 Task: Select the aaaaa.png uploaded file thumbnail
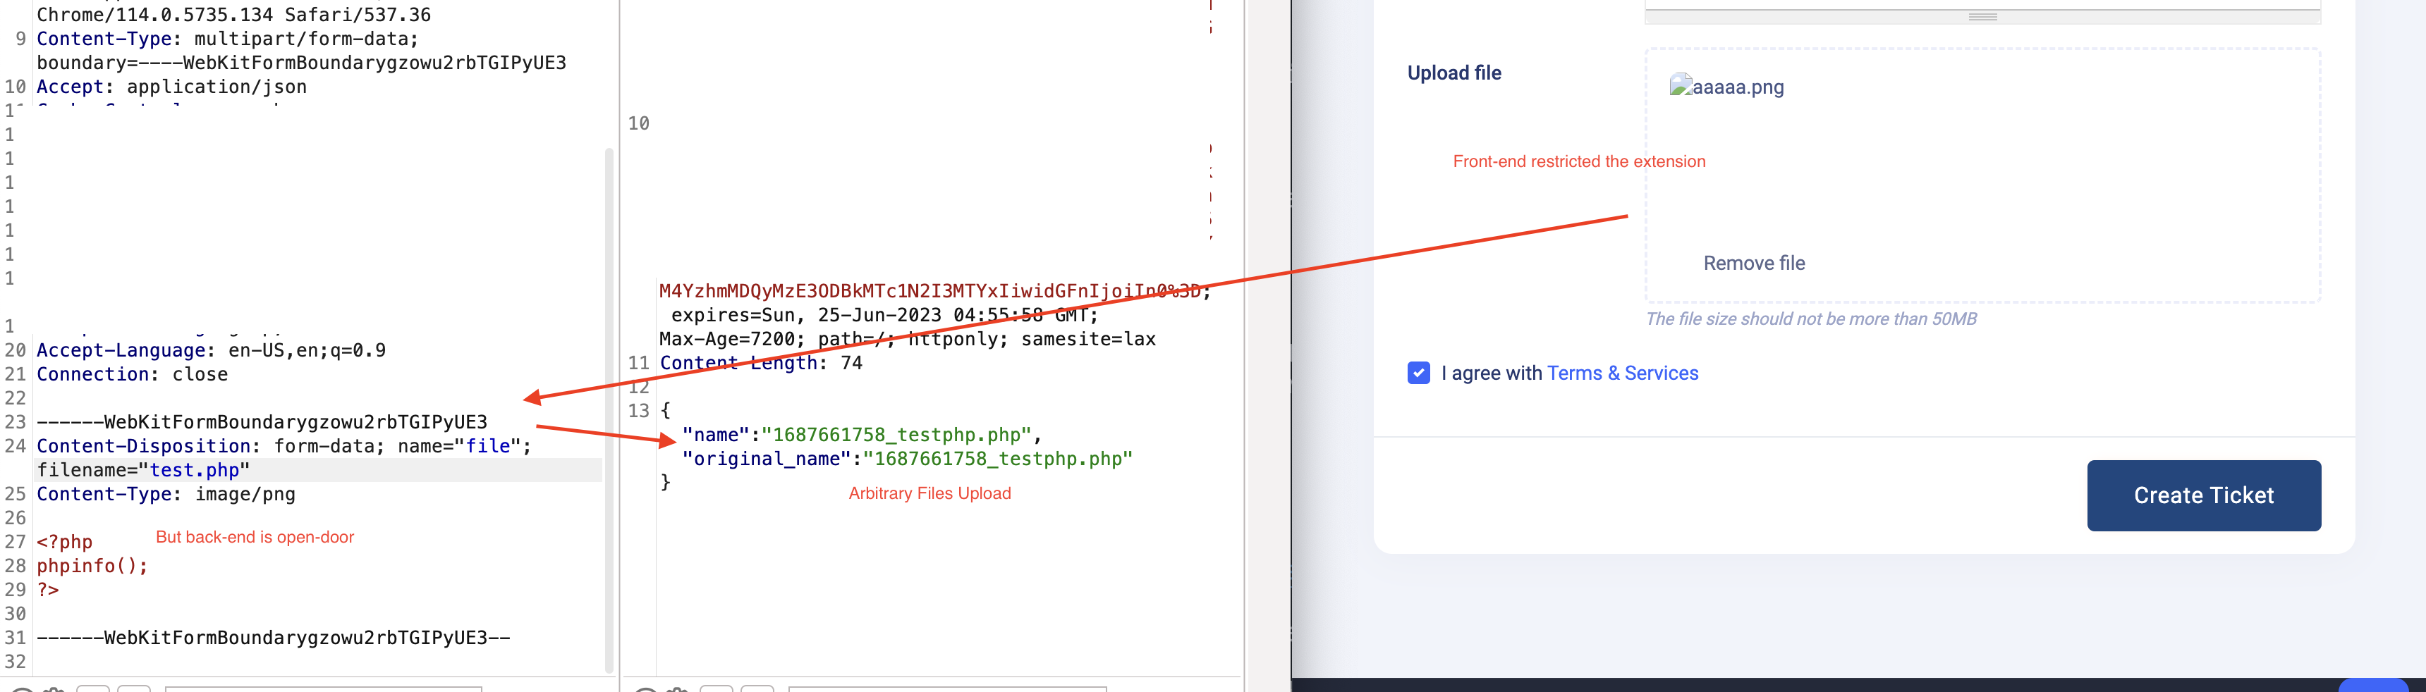pyautogui.click(x=1726, y=87)
